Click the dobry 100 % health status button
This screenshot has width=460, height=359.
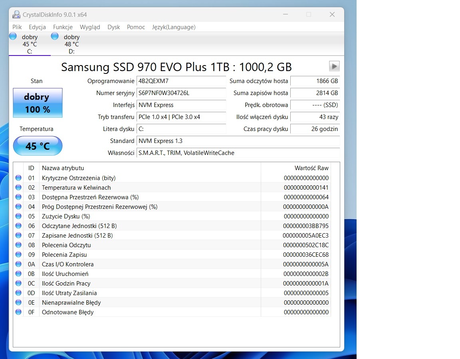coord(38,103)
